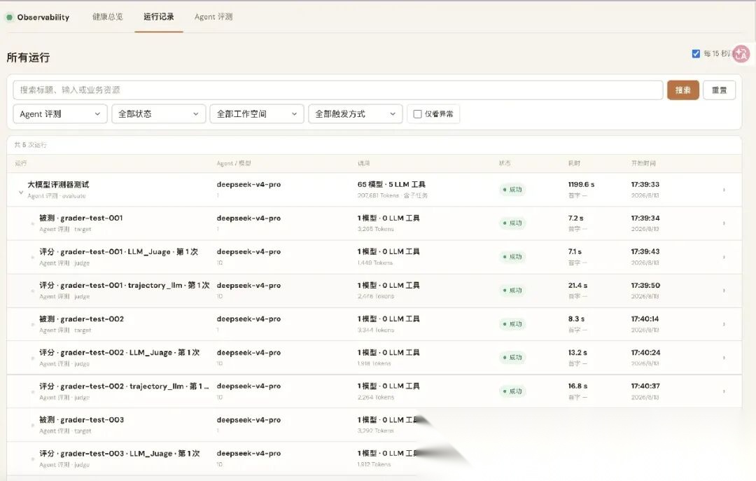The width and height of the screenshot is (756, 481).
Task: Click the 21.4 s duration value
Action: pyautogui.click(x=577, y=286)
